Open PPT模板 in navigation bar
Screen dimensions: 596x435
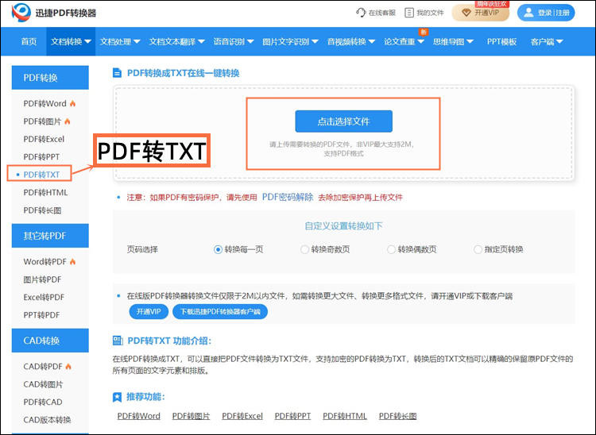tap(501, 41)
